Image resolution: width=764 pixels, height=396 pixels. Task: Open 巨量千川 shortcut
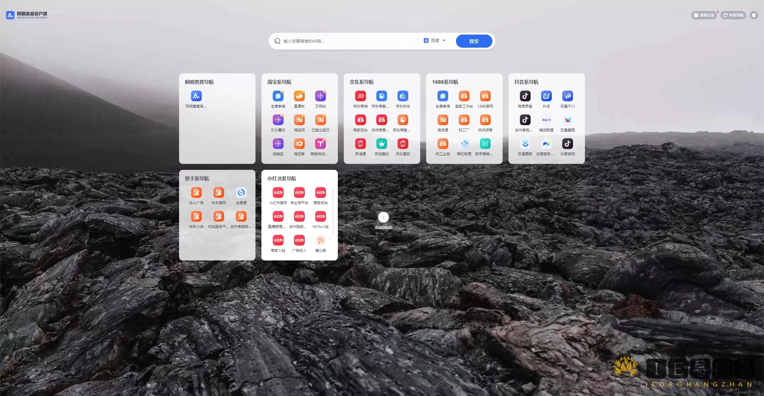click(567, 96)
